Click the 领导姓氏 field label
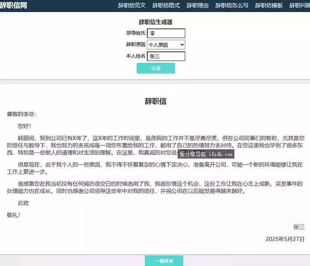Image resolution: width=310 pixels, height=266 pixels. click(x=136, y=33)
